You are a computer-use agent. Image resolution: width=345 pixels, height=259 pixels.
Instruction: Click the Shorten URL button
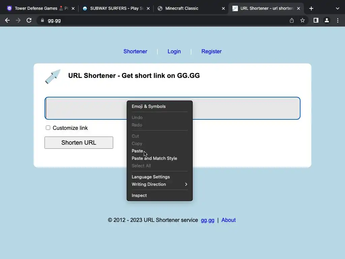pyautogui.click(x=79, y=143)
